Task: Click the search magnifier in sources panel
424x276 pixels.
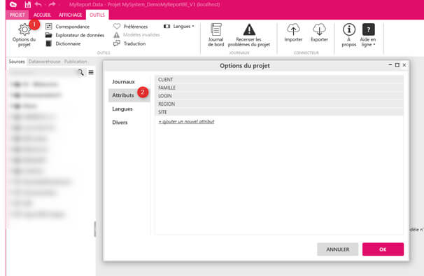Action: coord(81,72)
